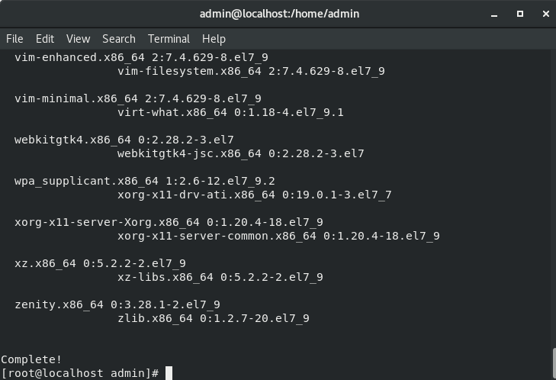Open the Help menu
This screenshot has width=556, height=380.
click(x=214, y=38)
